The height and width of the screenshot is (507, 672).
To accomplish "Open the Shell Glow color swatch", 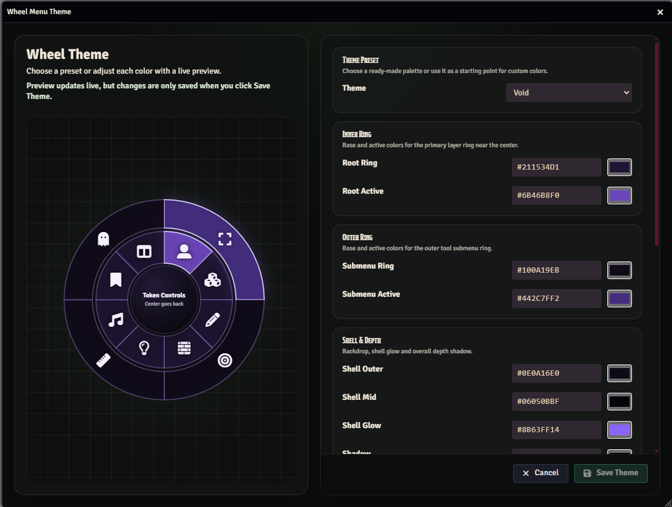I will click(x=619, y=430).
